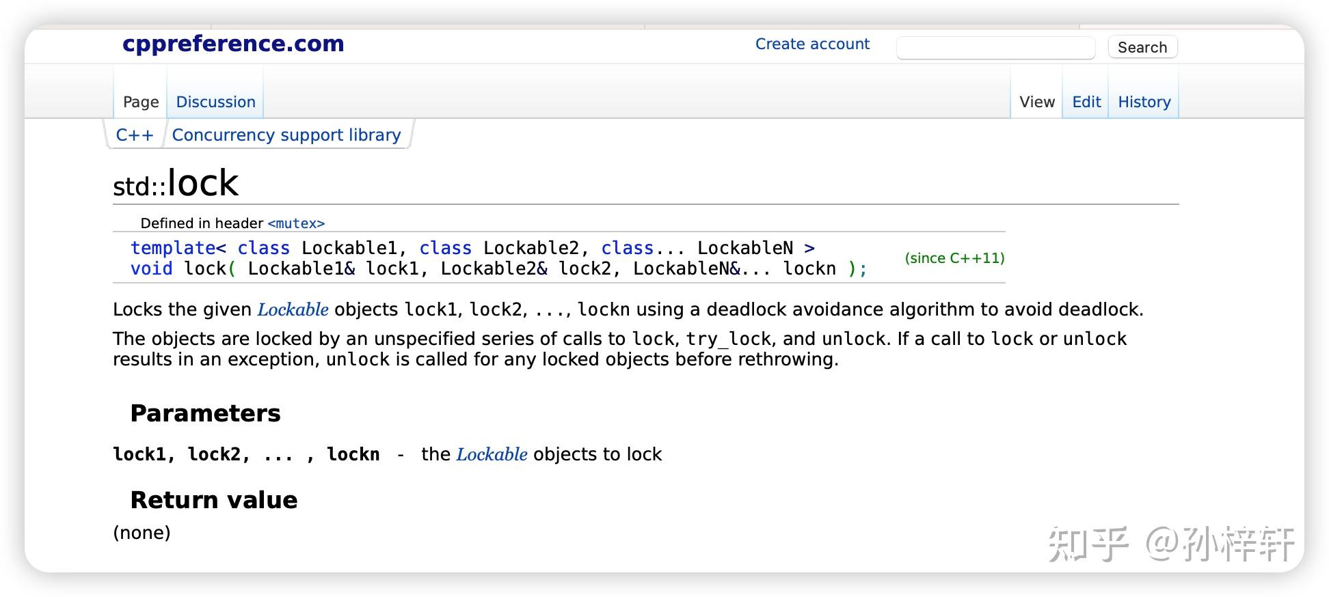The image size is (1329, 597).
Task: Open Lockable link in the description sentence
Action: [293, 310]
